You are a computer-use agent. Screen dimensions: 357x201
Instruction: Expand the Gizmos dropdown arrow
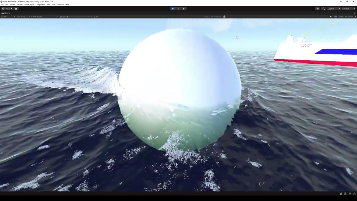(x=355, y=16)
